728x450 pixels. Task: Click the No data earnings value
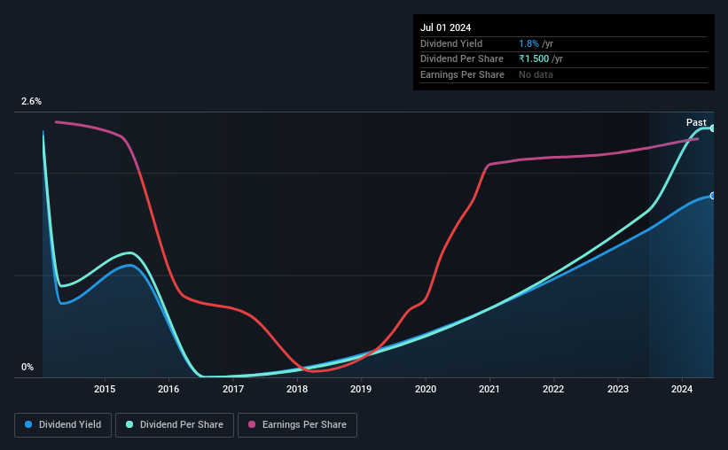point(536,74)
